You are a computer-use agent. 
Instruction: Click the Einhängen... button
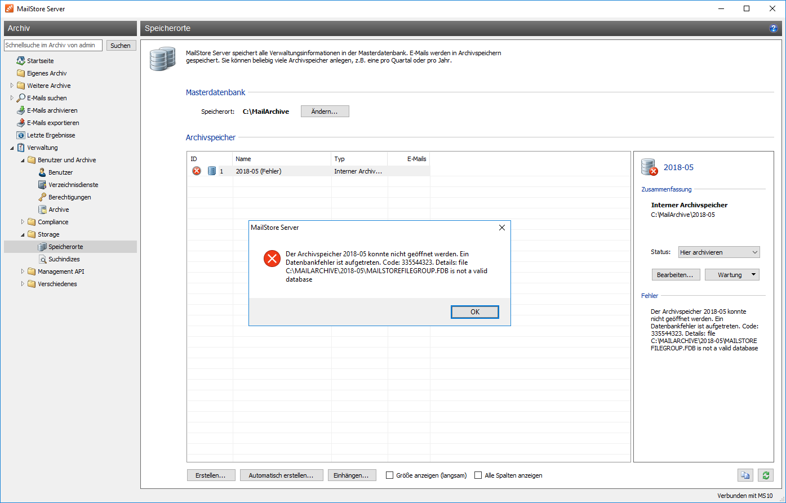tap(352, 475)
